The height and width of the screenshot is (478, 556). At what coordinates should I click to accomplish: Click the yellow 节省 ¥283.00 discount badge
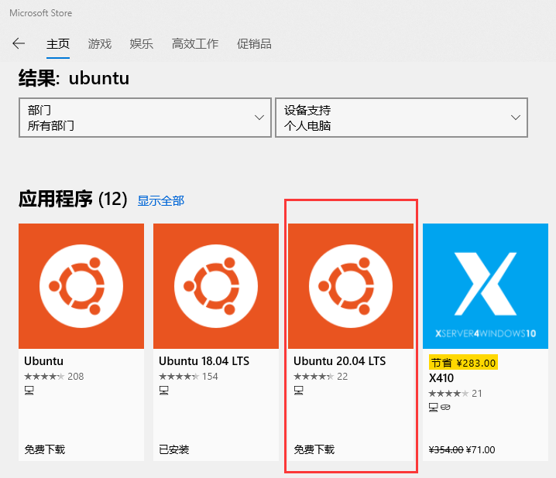point(463,362)
